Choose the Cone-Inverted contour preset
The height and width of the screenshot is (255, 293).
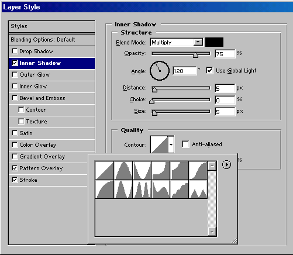pos(142,170)
